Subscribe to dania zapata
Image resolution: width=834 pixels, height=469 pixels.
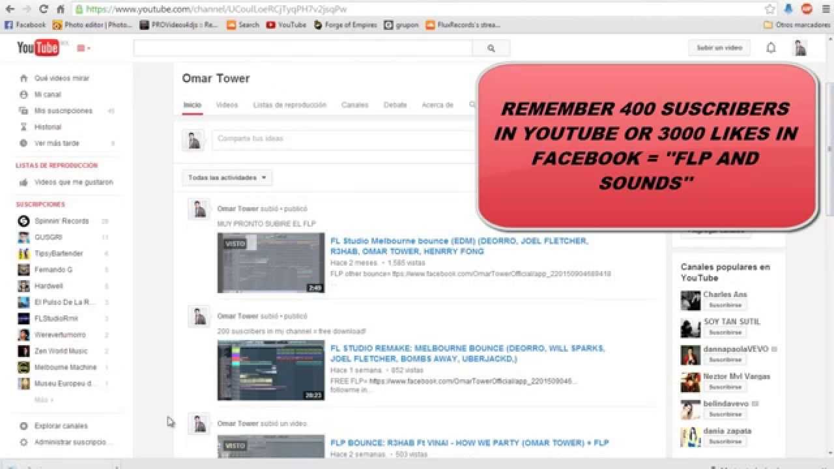[x=726, y=442]
